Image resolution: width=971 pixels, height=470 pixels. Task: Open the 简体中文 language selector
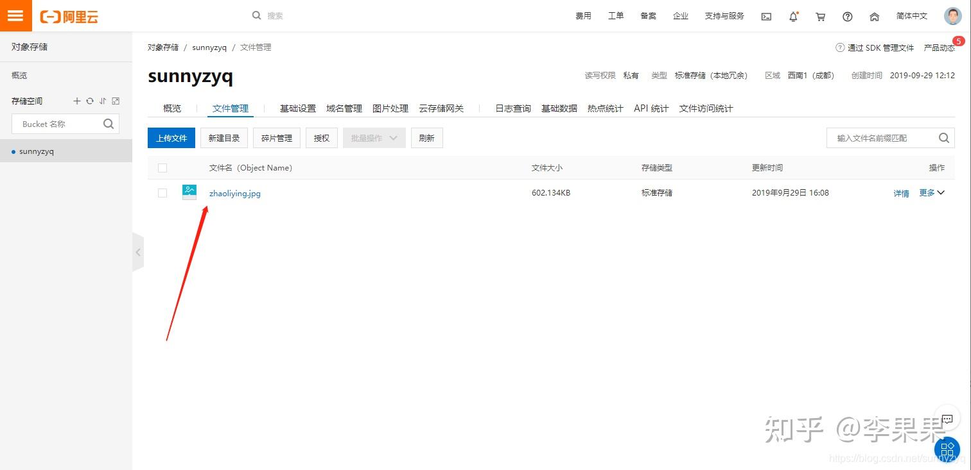(912, 16)
